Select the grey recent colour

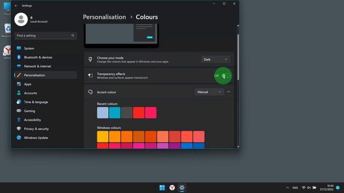pos(127,113)
